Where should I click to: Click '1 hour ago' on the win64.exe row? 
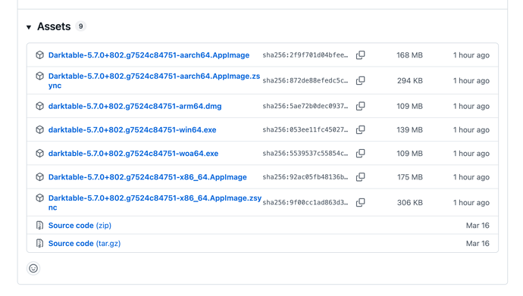pyautogui.click(x=471, y=129)
